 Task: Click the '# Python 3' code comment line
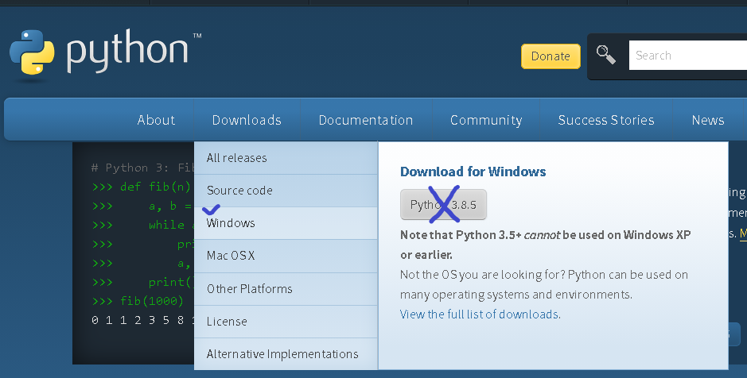point(143,168)
